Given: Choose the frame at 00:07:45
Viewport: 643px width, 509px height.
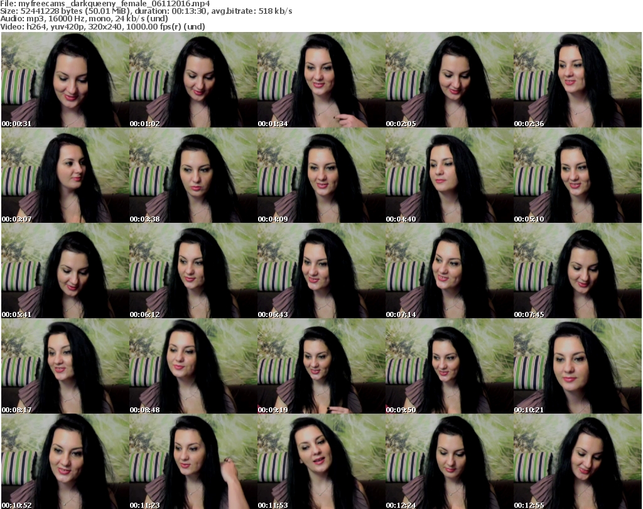Looking at the screenshot, I should pos(578,271).
